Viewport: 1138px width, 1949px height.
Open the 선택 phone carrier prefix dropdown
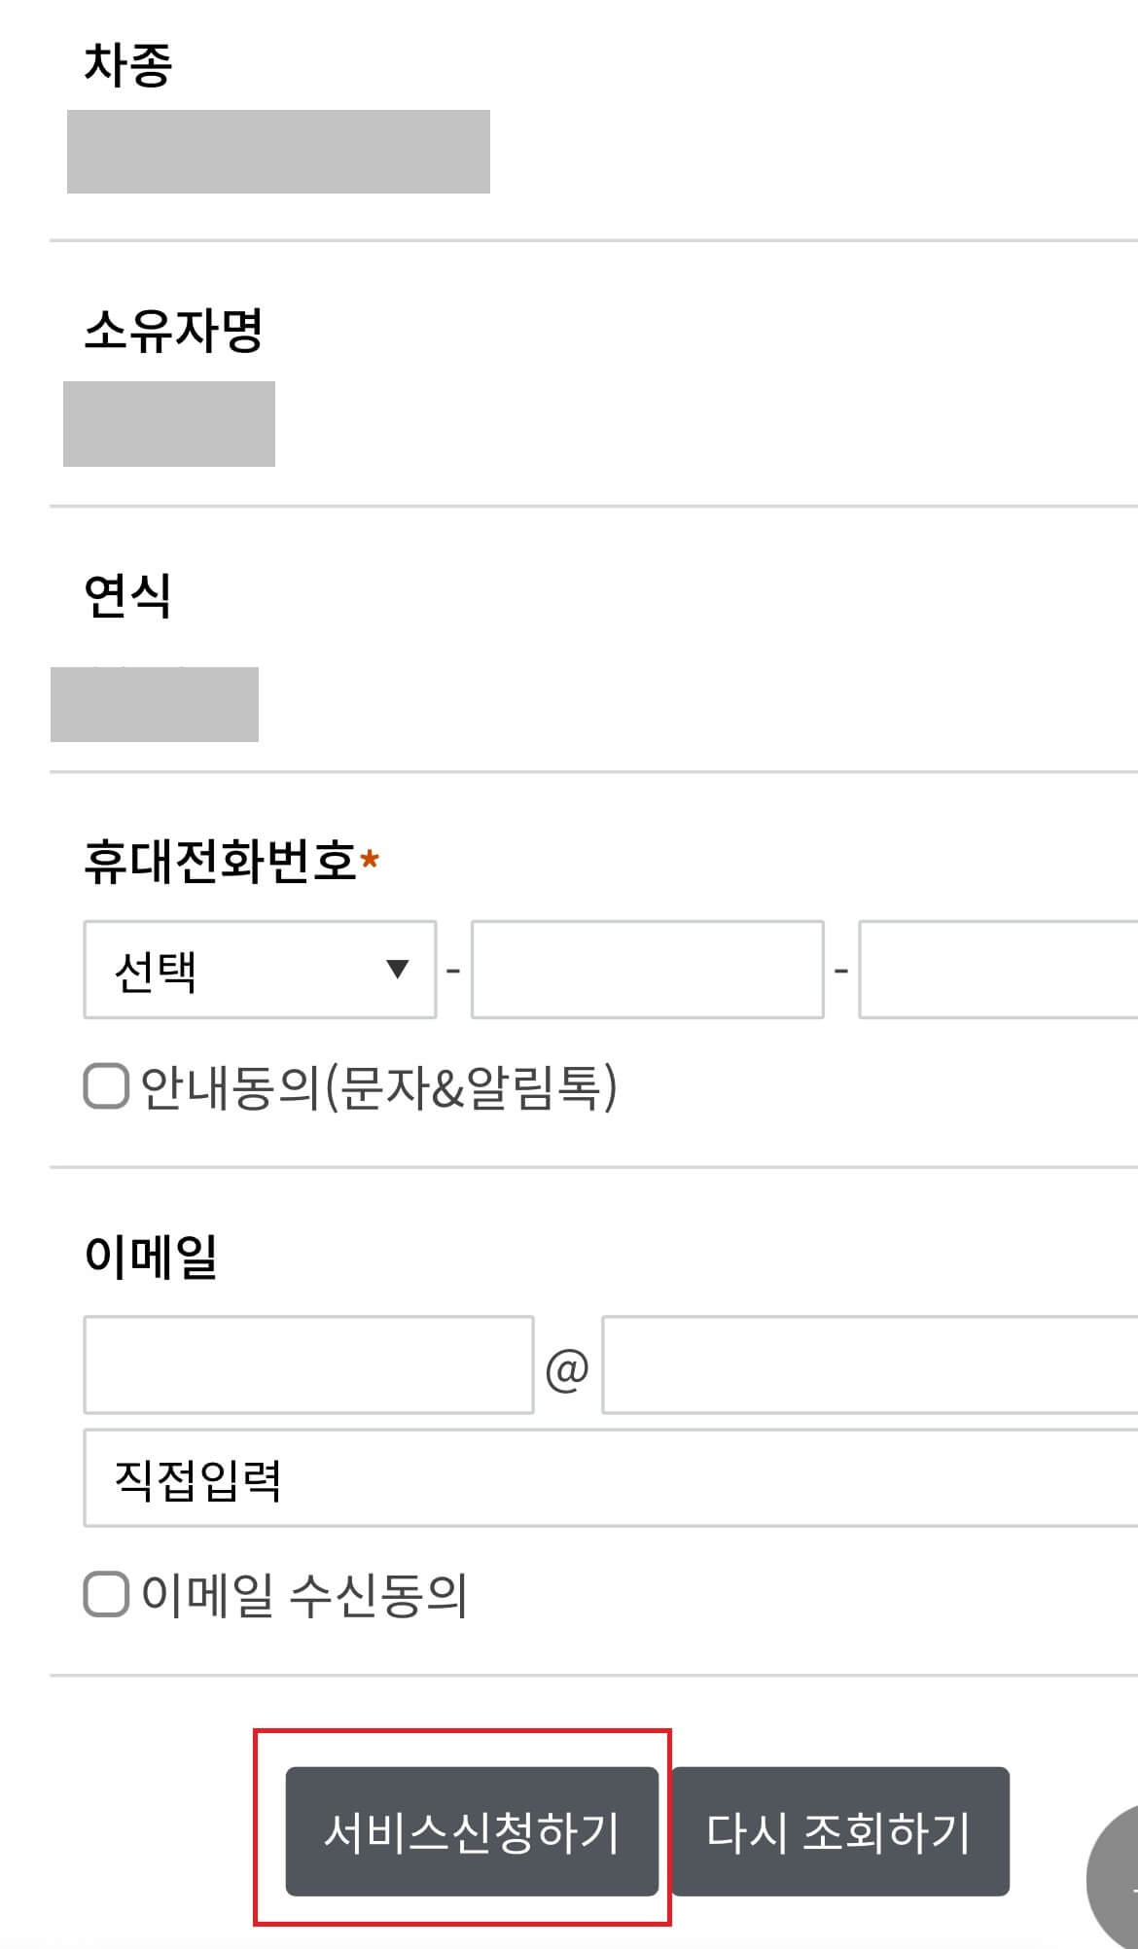[258, 972]
